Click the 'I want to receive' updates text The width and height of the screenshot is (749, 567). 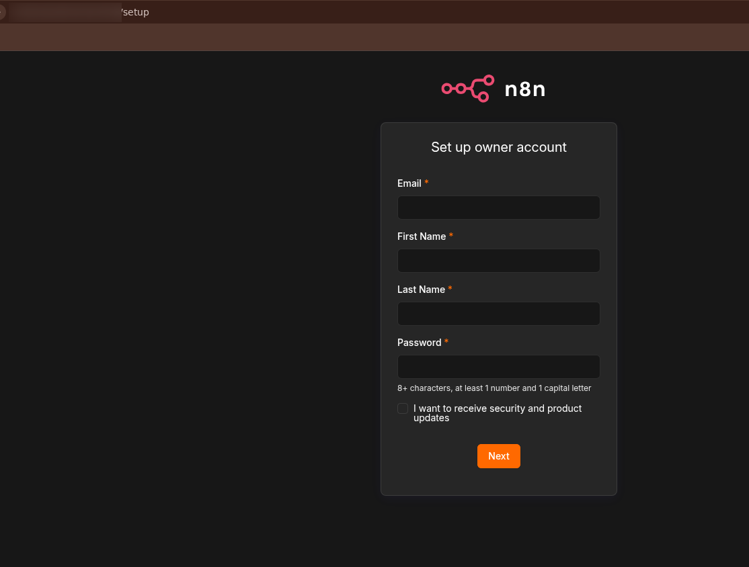coord(498,413)
